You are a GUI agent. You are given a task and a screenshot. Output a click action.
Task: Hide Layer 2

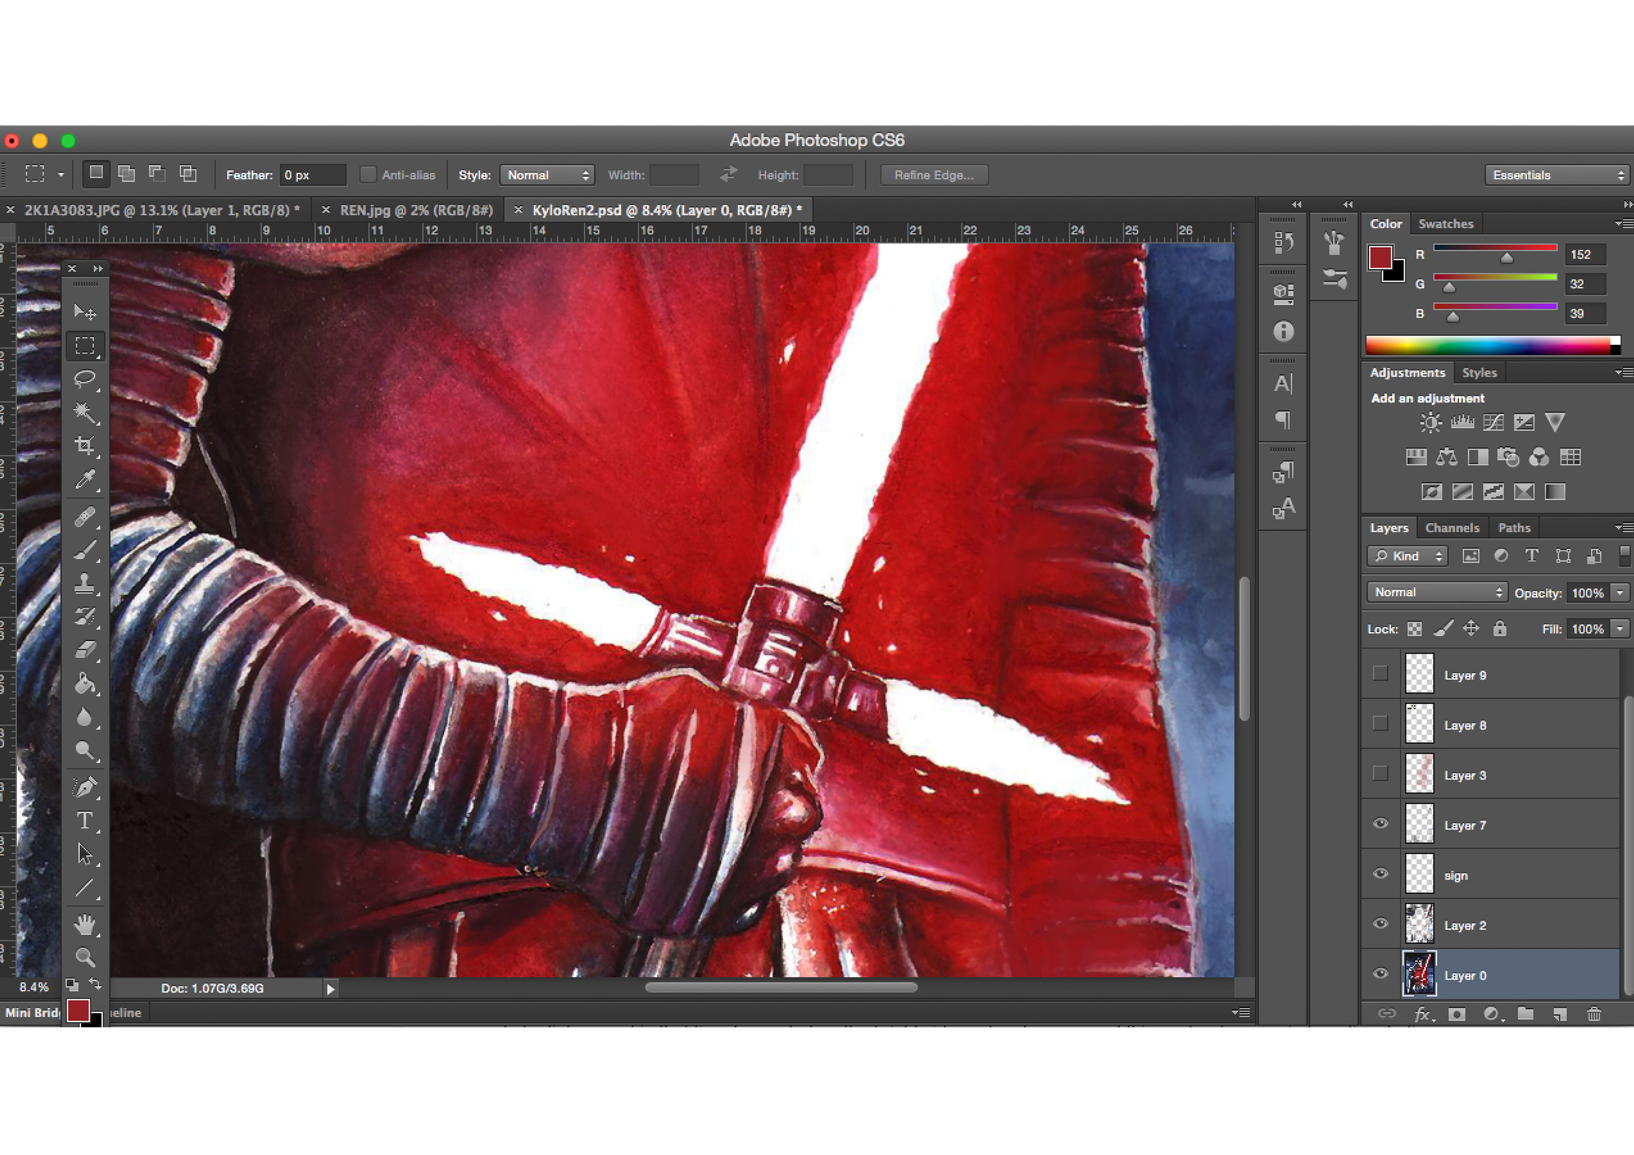pos(1381,924)
